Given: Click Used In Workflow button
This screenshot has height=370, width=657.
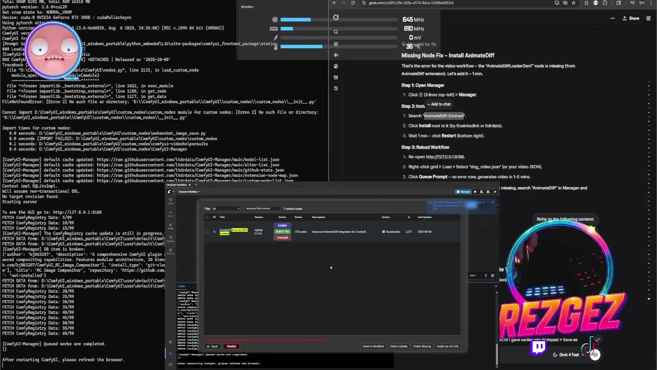Looking at the screenshot, I should (x=373, y=346).
